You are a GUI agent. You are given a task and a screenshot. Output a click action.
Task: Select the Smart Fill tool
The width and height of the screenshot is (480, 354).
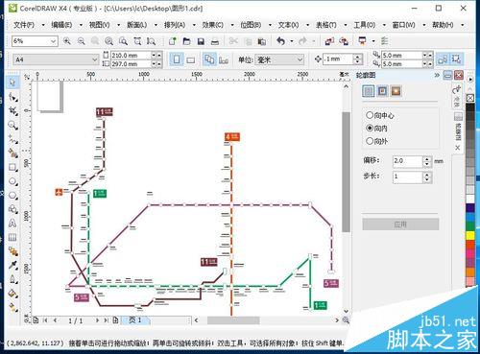click(12, 153)
